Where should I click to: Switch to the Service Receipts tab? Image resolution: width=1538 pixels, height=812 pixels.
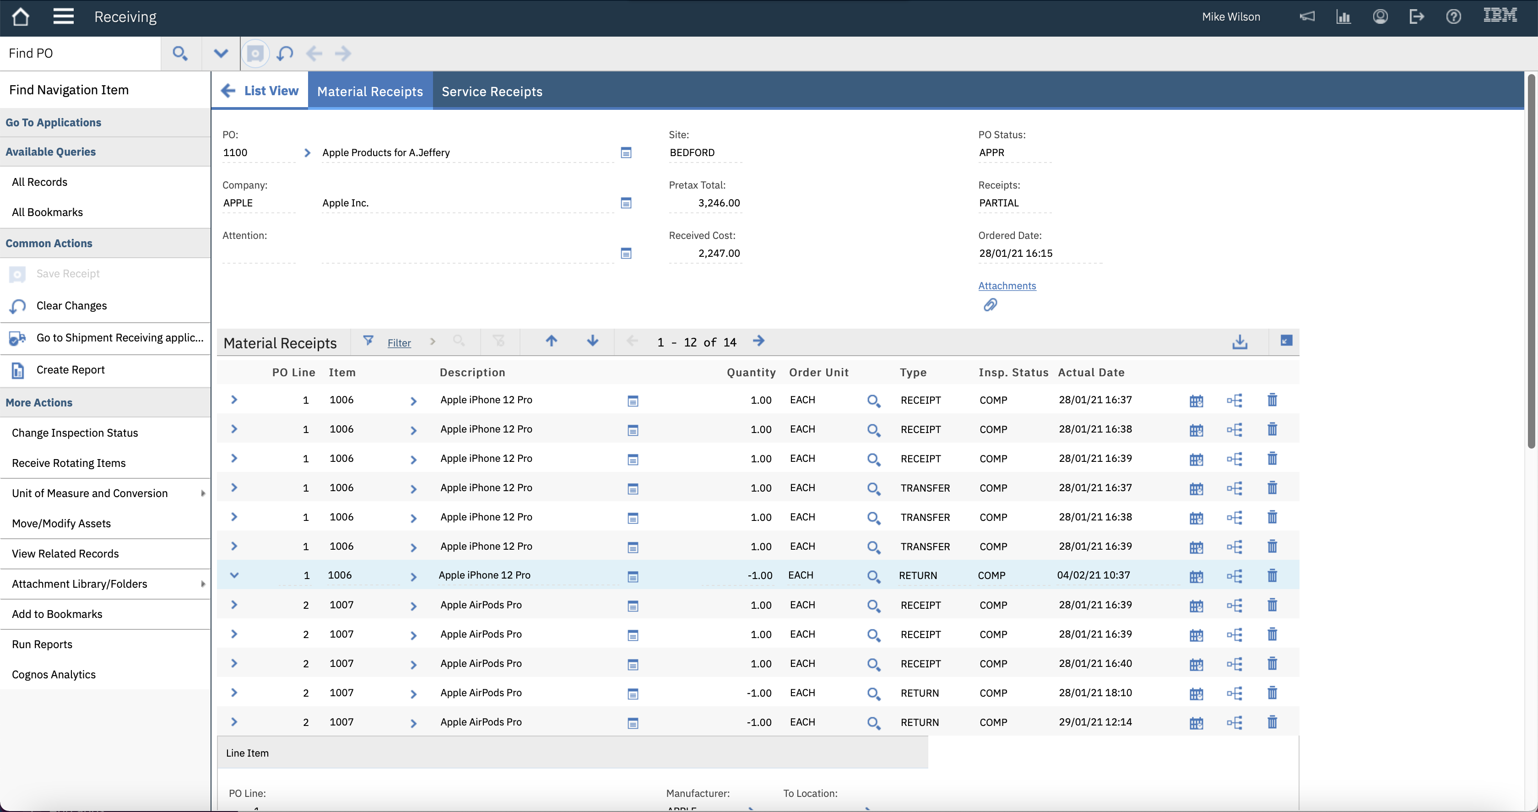[x=491, y=92]
